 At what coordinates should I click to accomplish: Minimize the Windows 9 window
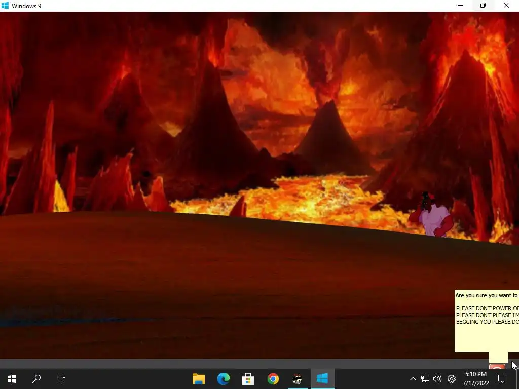(460, 5)
